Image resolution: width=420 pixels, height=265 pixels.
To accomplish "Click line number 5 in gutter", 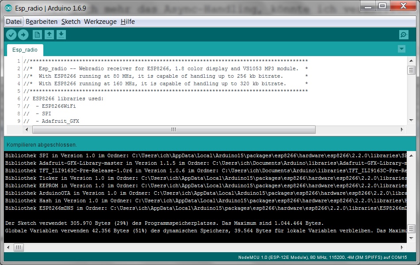I will (x=19, y=91).
